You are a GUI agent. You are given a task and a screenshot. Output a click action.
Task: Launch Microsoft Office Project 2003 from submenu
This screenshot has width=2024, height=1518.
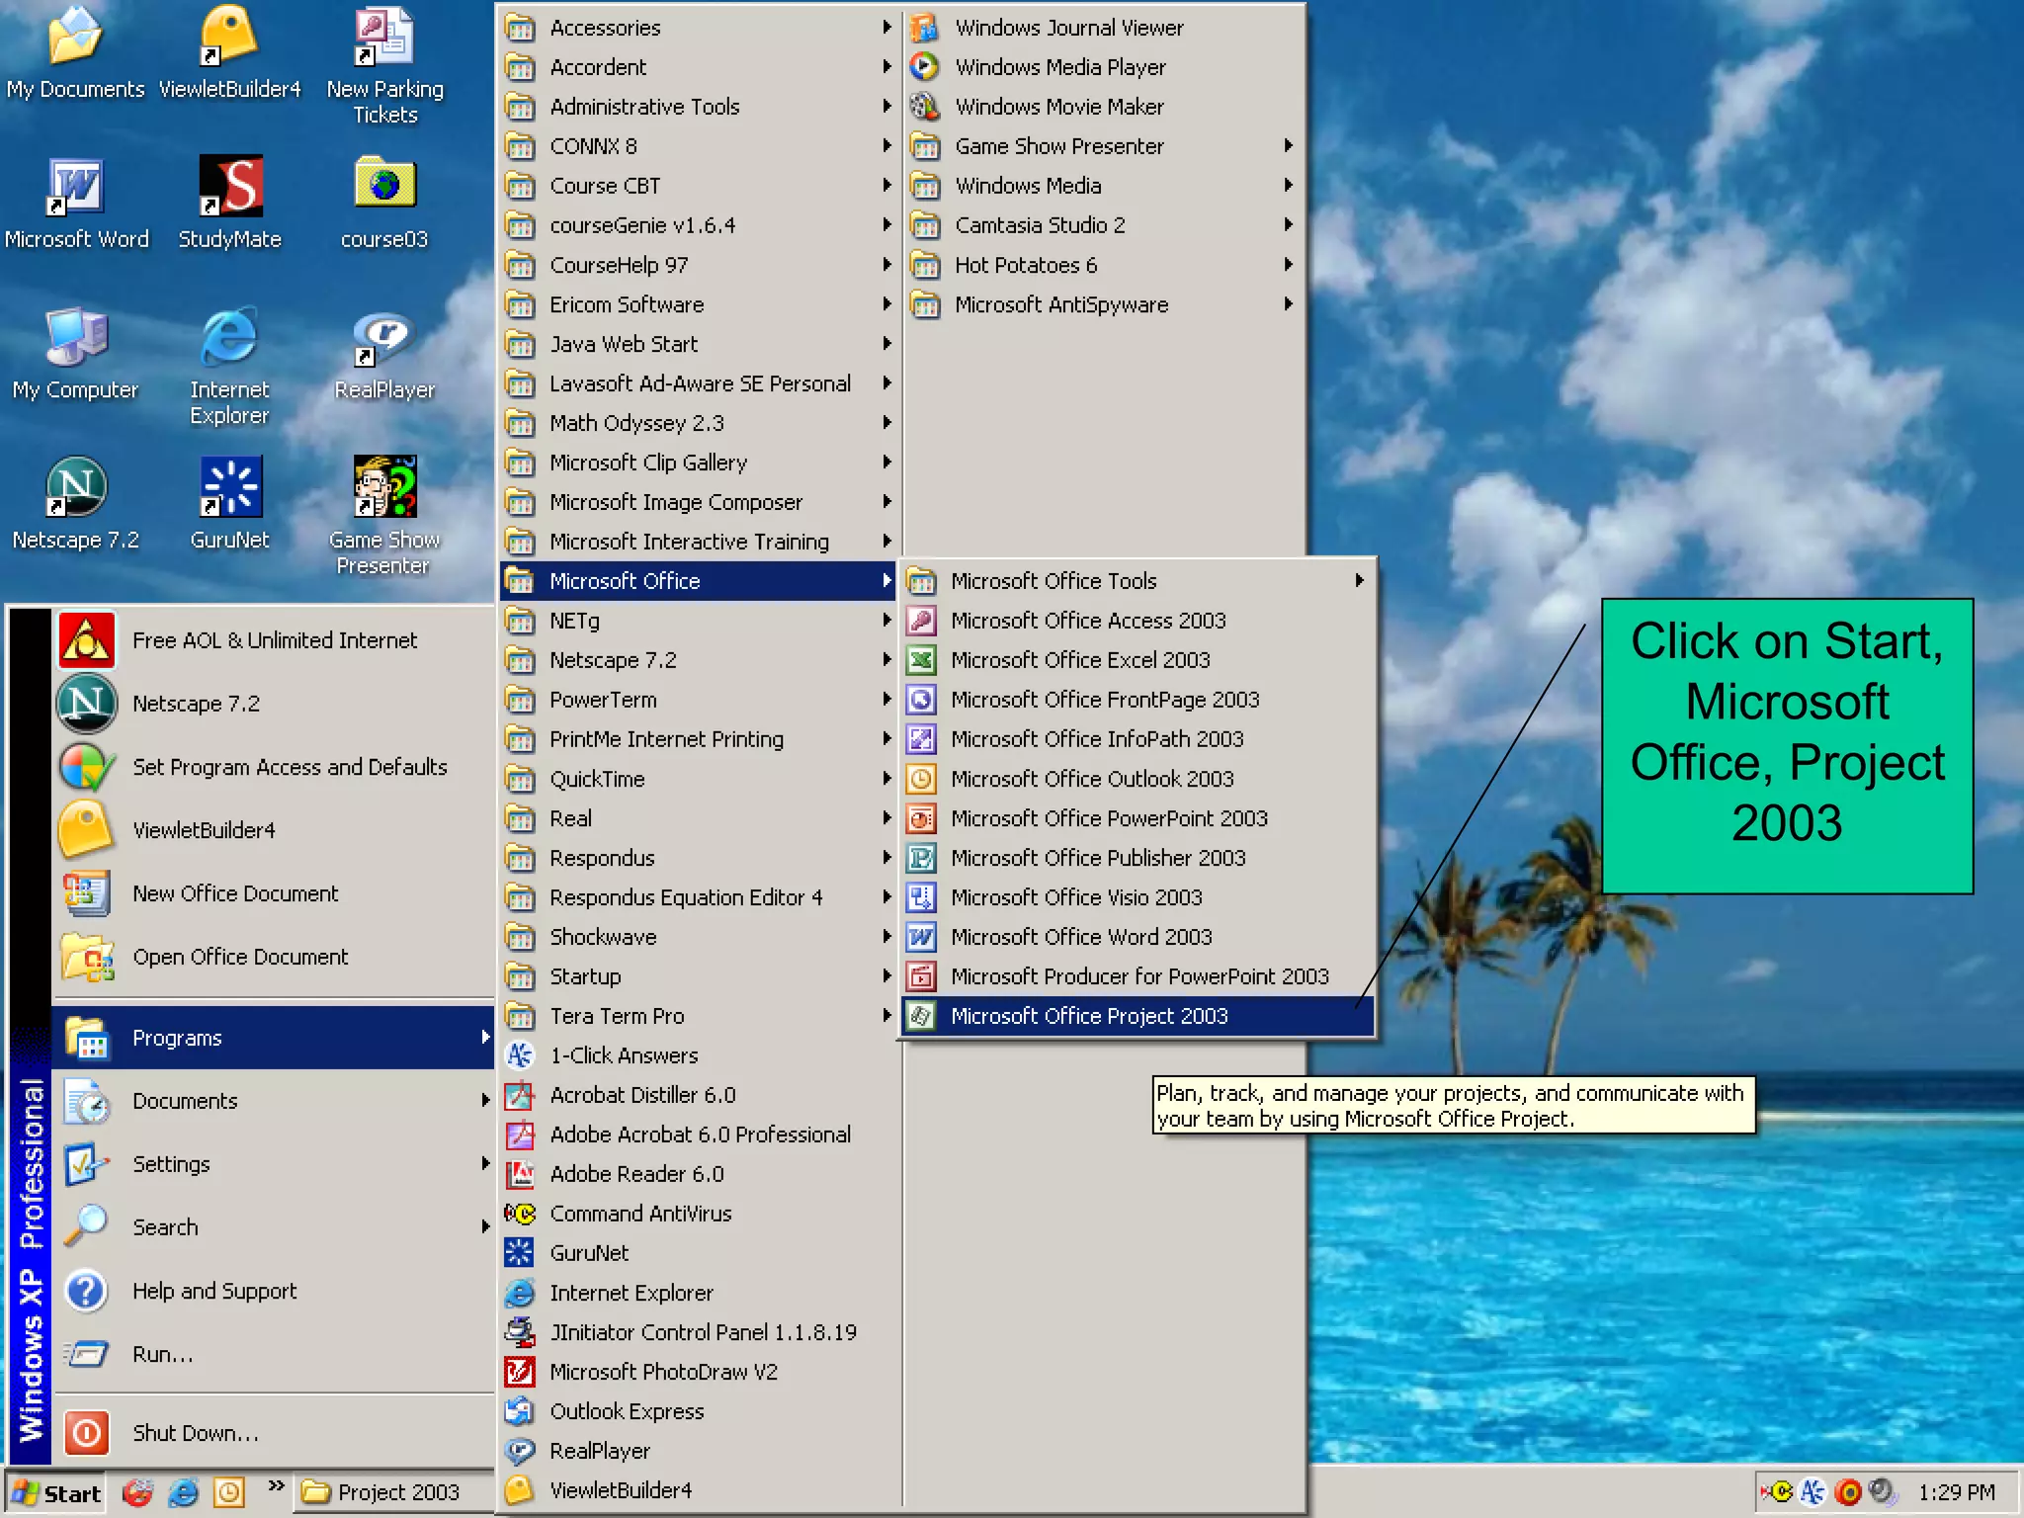[1137, 1016]
